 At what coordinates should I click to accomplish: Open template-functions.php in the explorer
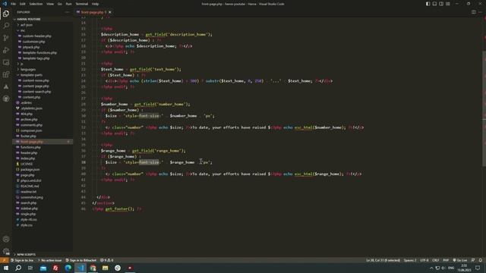coord(39,52)
